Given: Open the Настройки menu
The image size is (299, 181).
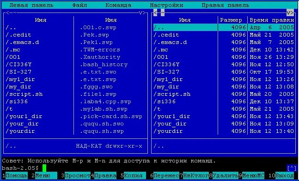Looking at the screenshot, I should point(166,6).
